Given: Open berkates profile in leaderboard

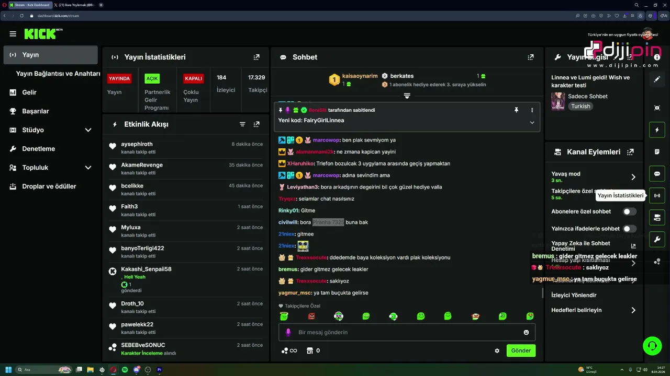Looking at the screenshot, I should tap(402, 76).
